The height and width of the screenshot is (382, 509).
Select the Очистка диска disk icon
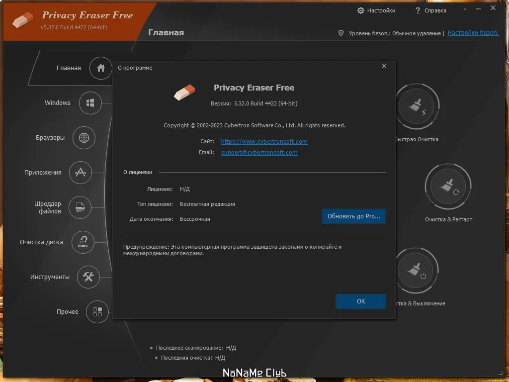(x=83, y=242)
